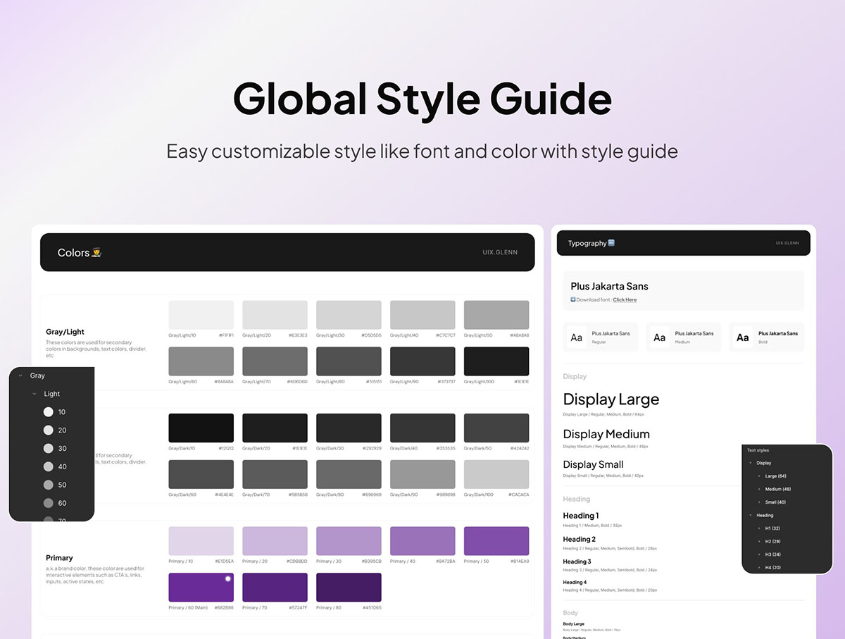
Task: Open the Click Here download font link
Action: pyautogui.click(x=625, y=300)
